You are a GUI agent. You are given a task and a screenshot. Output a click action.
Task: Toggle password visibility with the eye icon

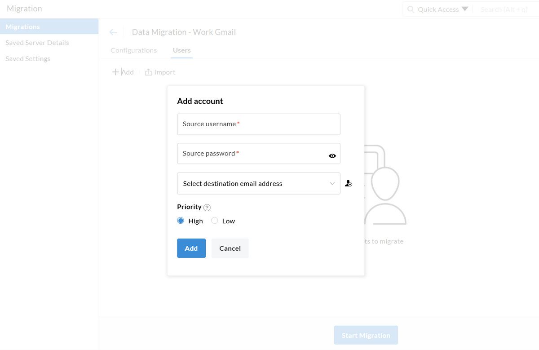332,155
